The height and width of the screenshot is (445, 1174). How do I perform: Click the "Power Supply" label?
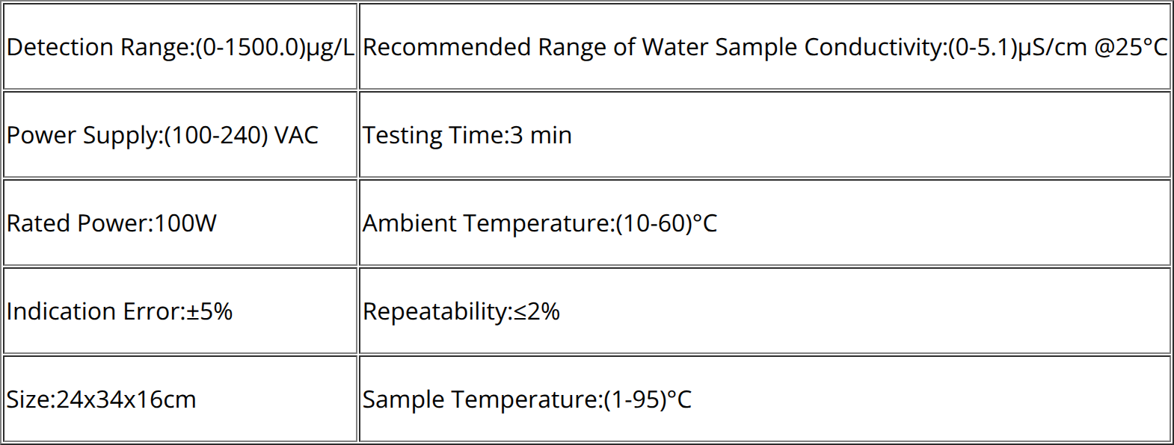[x=82, y=135]
